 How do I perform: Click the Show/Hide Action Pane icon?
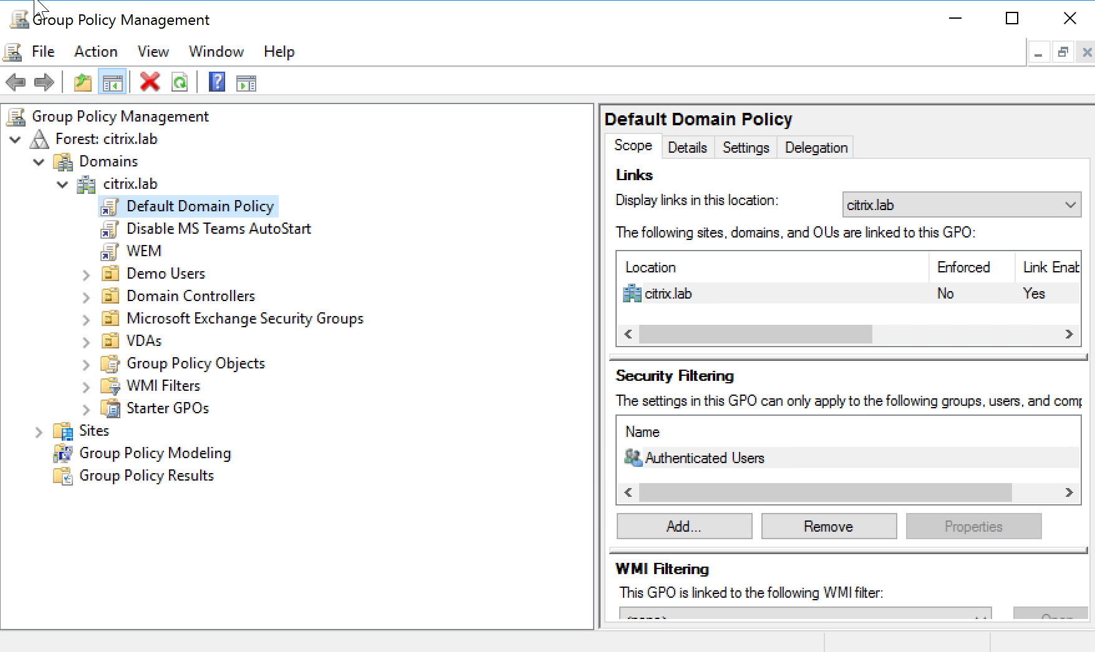pyautogui.click(x=246, y=82)
